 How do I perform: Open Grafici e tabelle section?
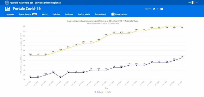click(84, 14)
